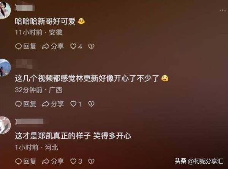Reply to the 这才是郑凯真正的样子 comment

click(x=26, y=161)
